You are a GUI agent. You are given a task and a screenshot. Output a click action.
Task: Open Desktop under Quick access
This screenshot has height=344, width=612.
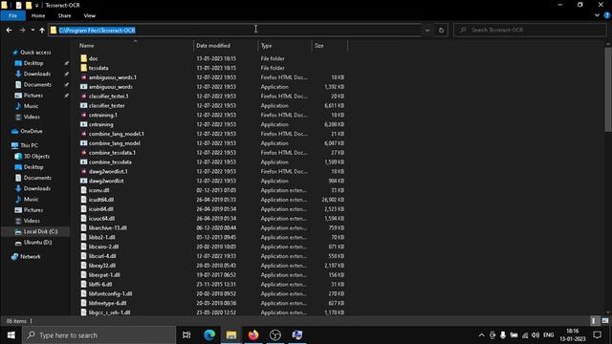(33, 63)
